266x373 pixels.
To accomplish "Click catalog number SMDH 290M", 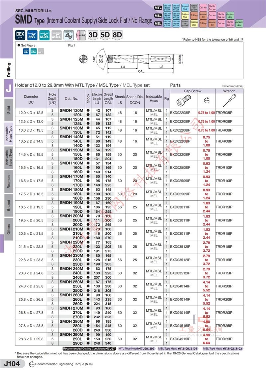I will [71, 335].
